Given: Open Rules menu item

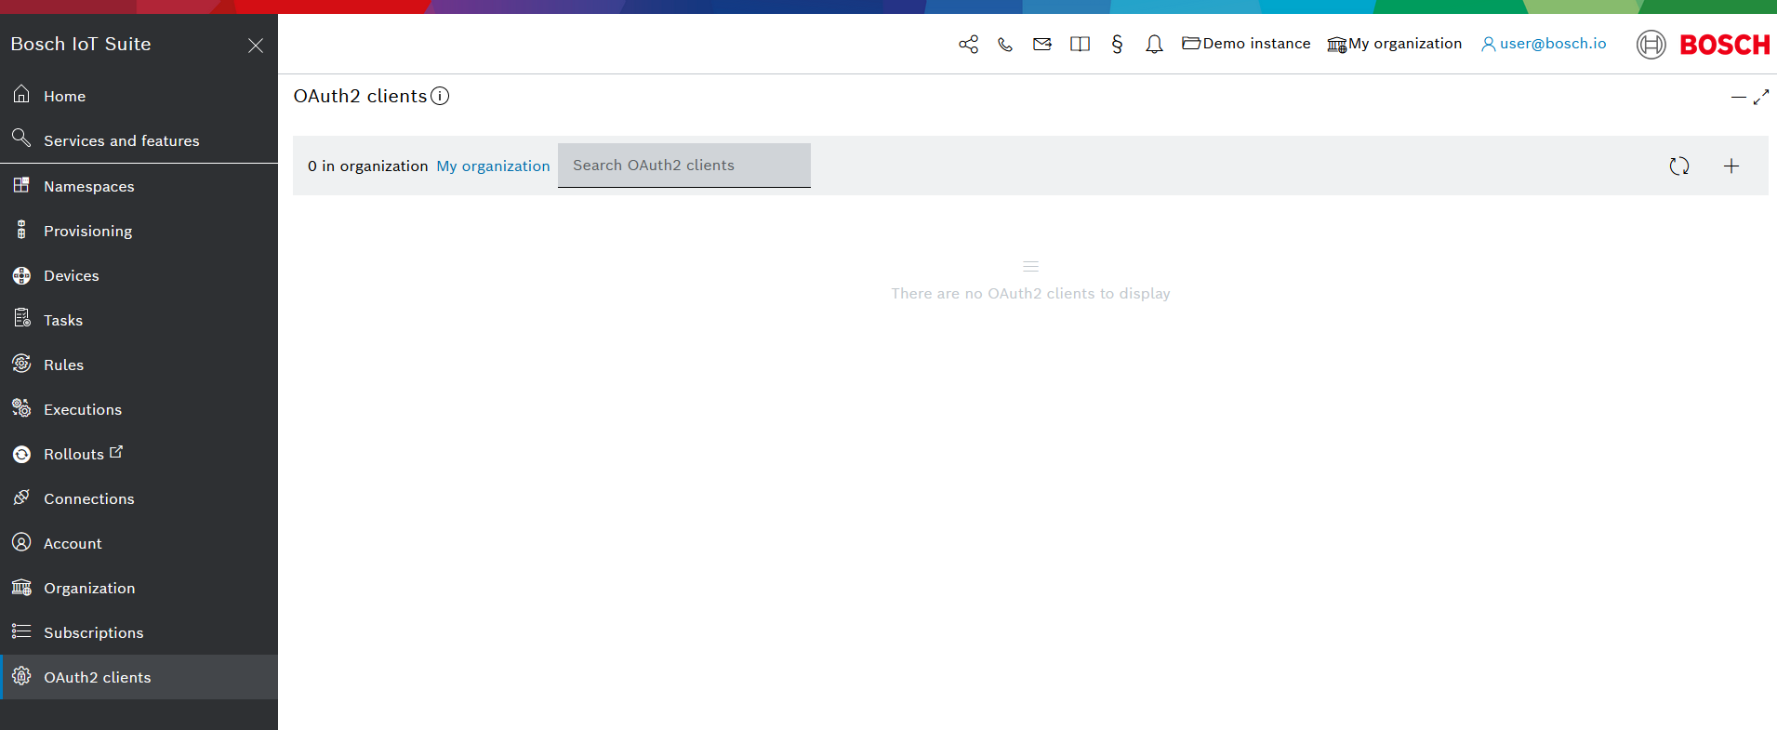Looking at the screenshot, I should point(139,365).
